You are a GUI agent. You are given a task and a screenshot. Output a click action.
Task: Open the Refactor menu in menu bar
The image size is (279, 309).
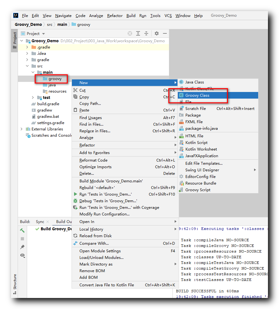pyautogui.click(x=115, y=15)
